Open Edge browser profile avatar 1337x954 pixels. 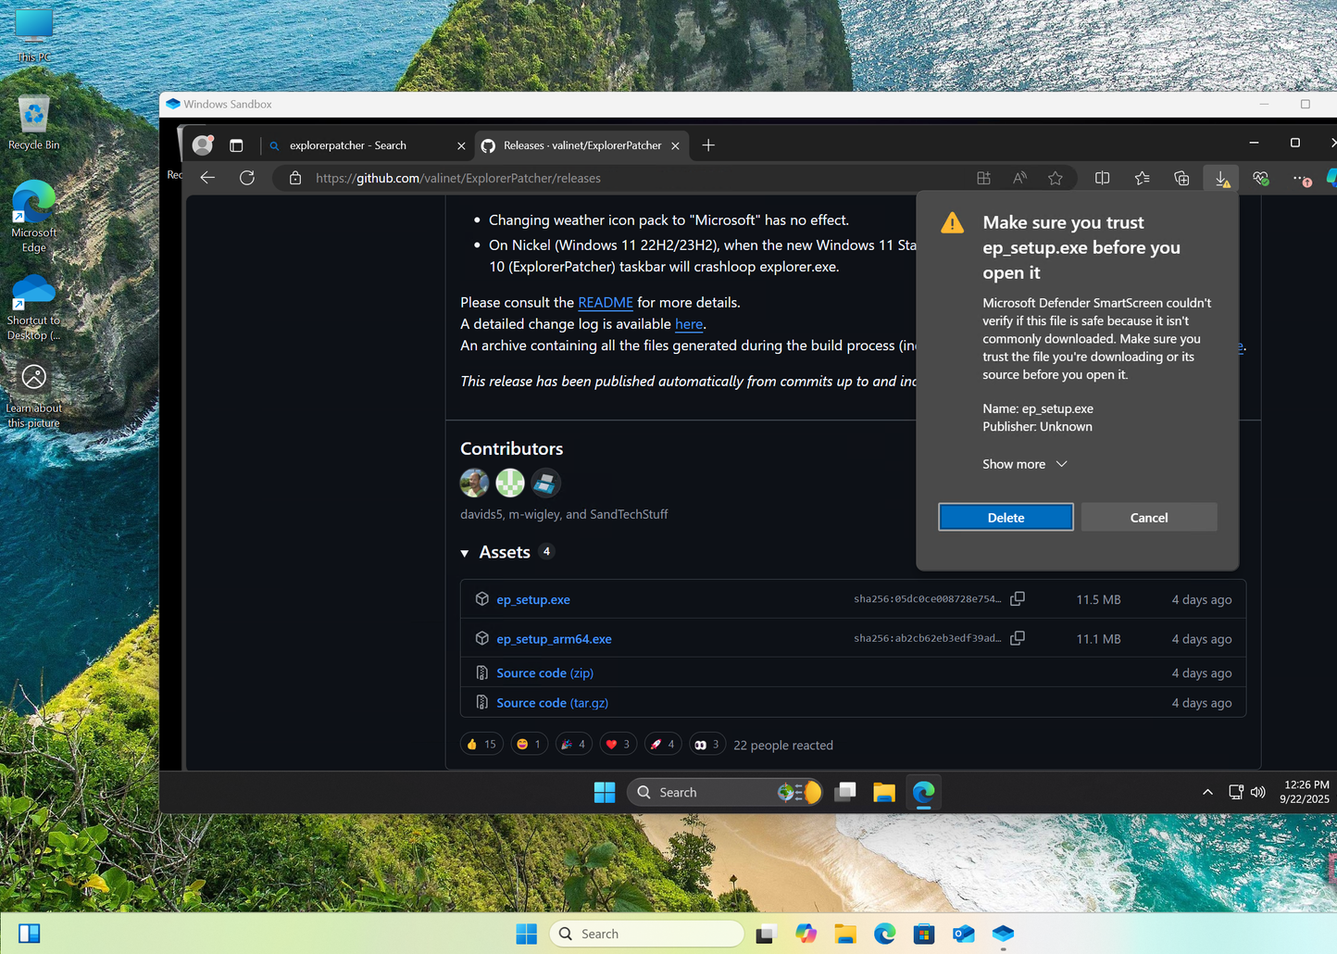[x=202, y=144]
